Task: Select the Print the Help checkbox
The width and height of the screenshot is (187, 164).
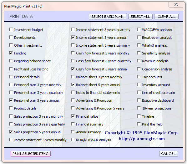Action: (139, 124)
